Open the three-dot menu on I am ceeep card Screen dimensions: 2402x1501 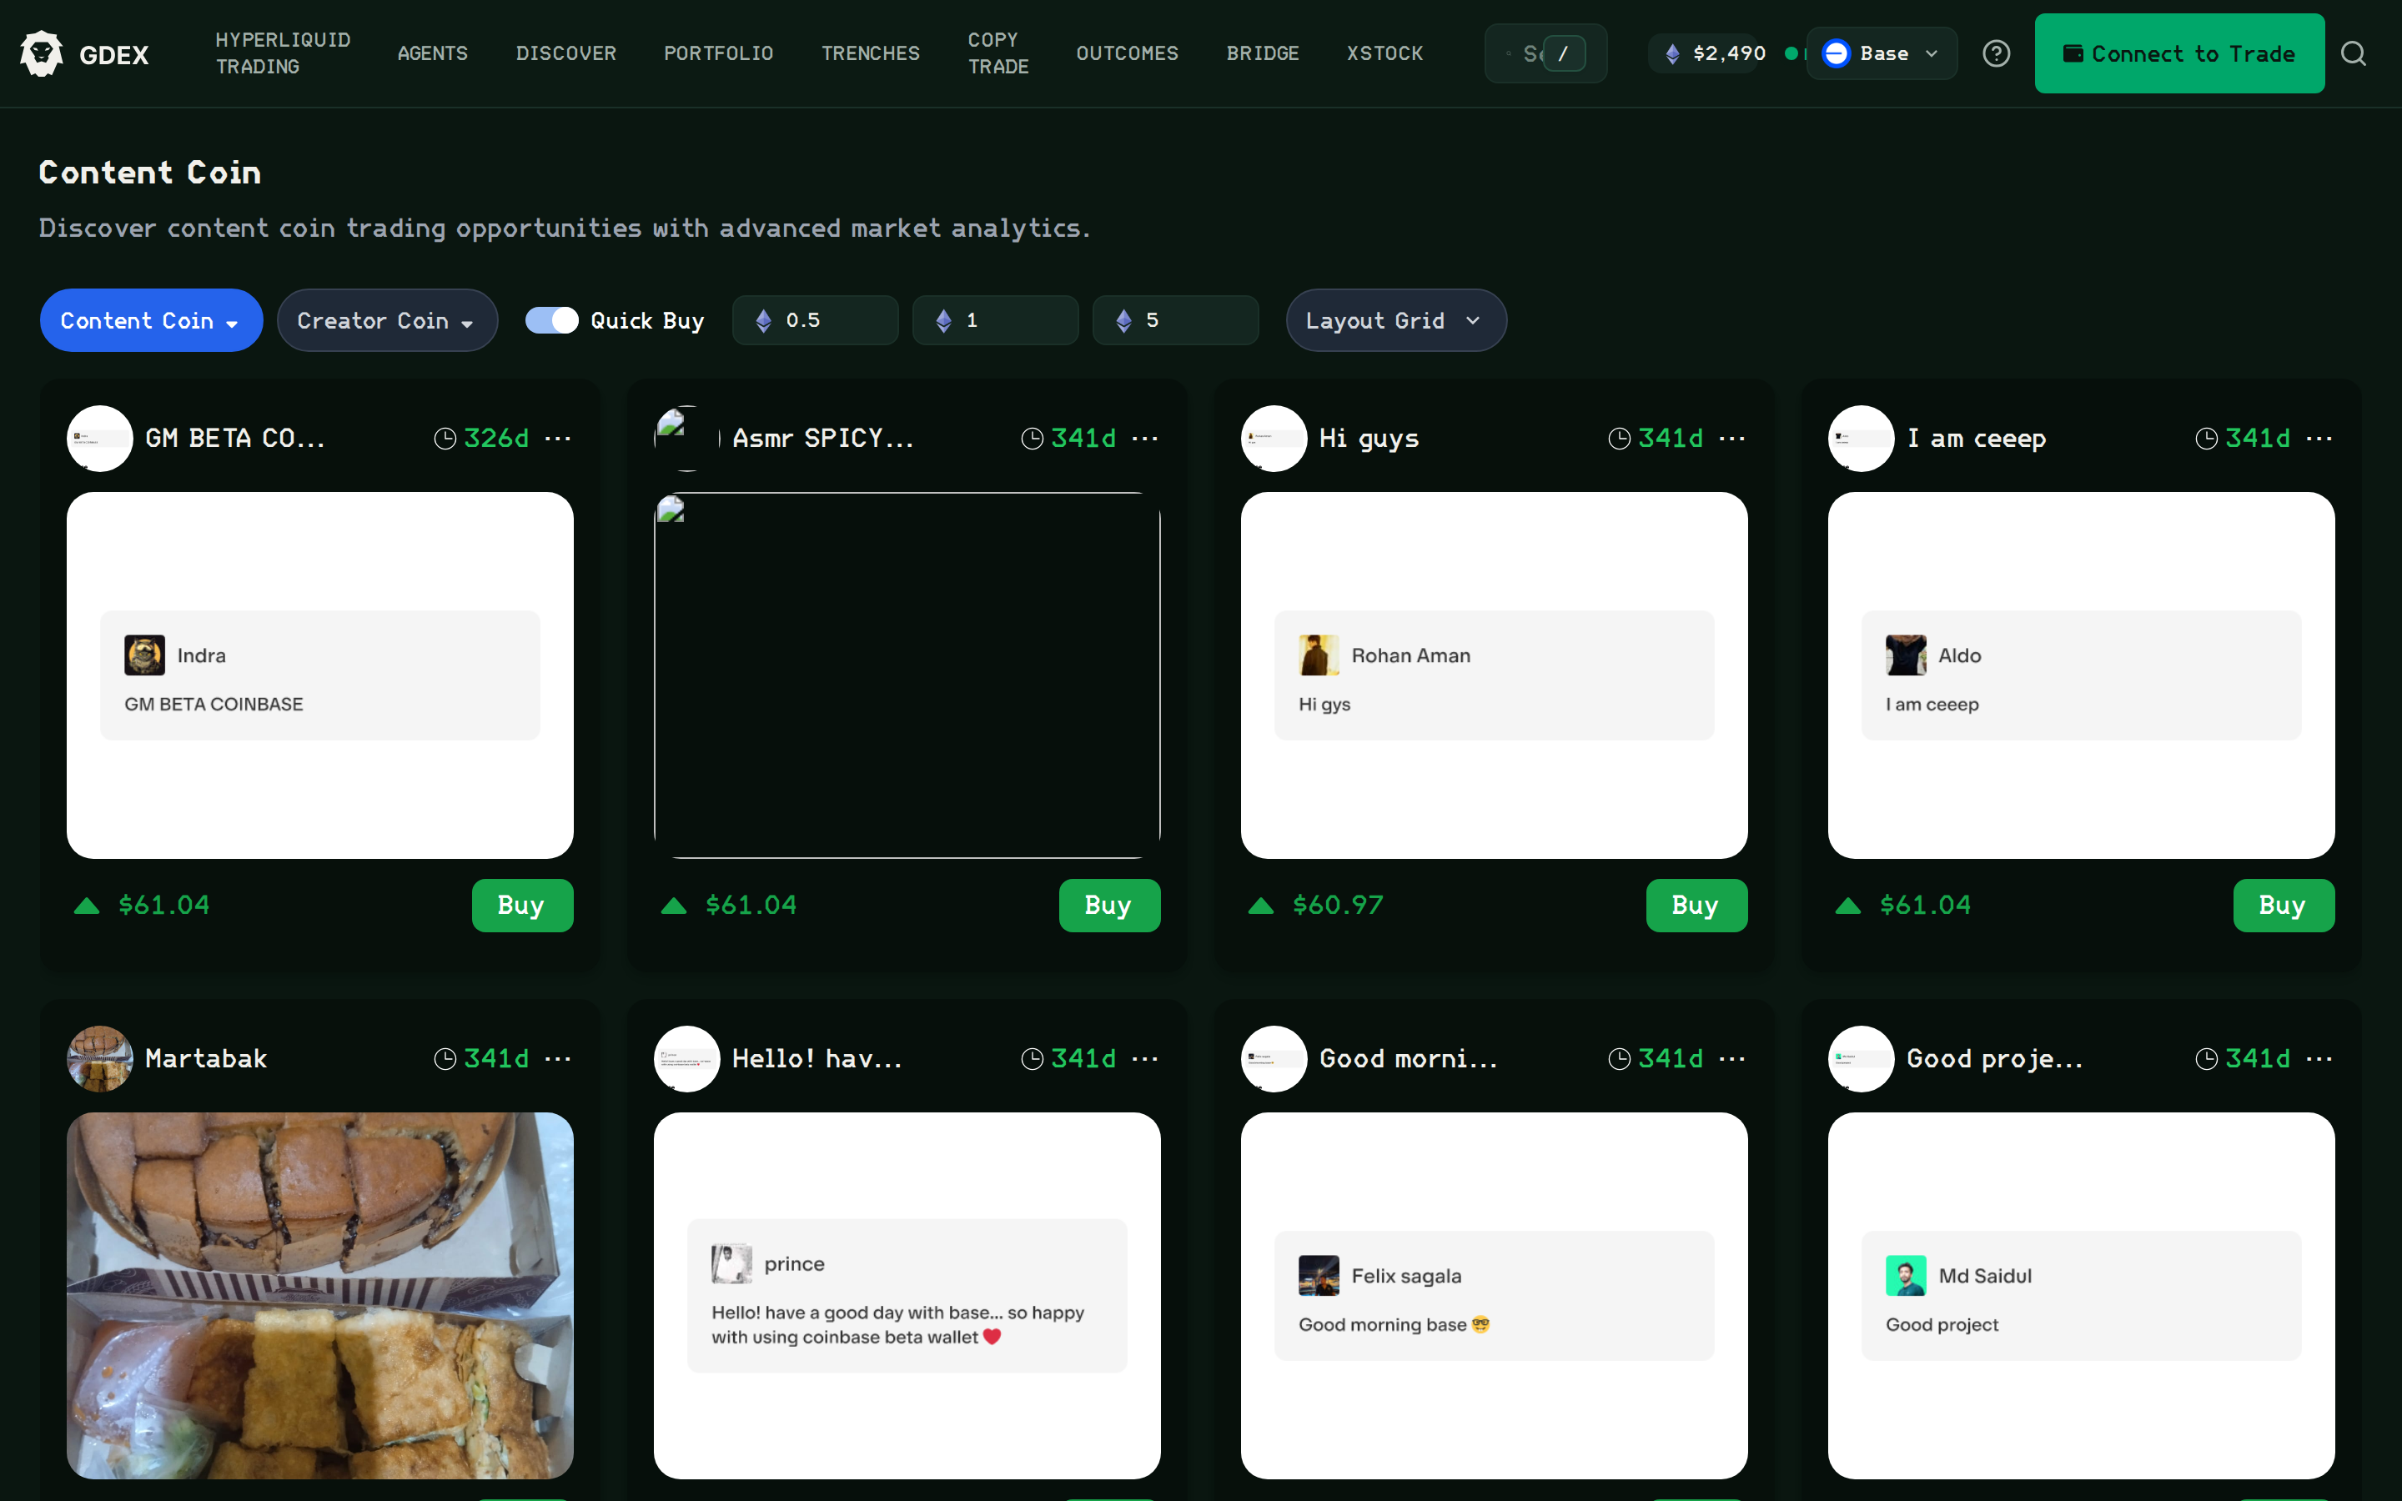2319,438
